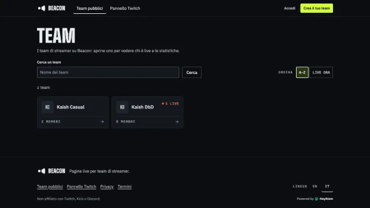Click the arrow on Kaish DbD card
Image resolution: width=370 pixels, height=208 pixels.
click(x=177, y=122)
